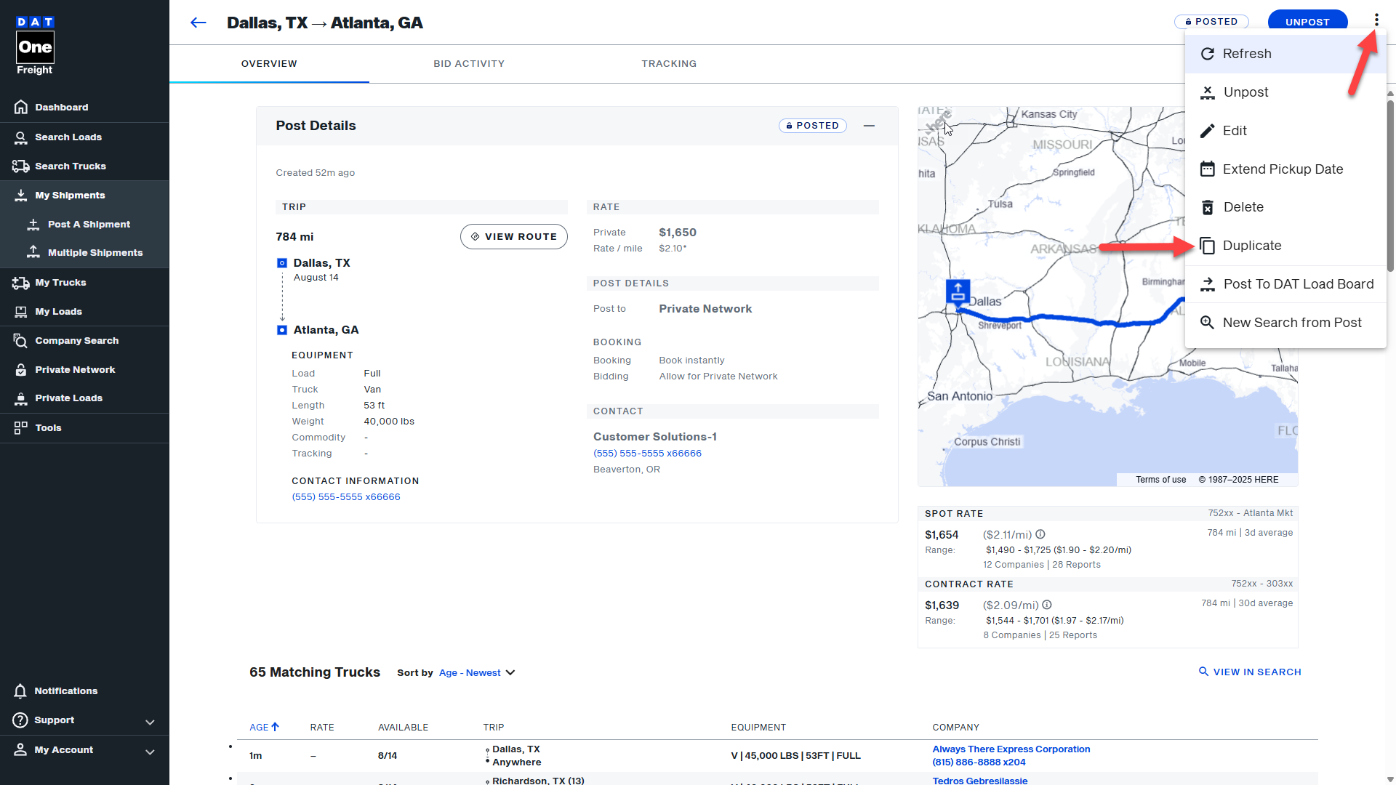Screen dimensions: 1396x785
Task: Click the contract rate info icon
Action: point(1047,605)
